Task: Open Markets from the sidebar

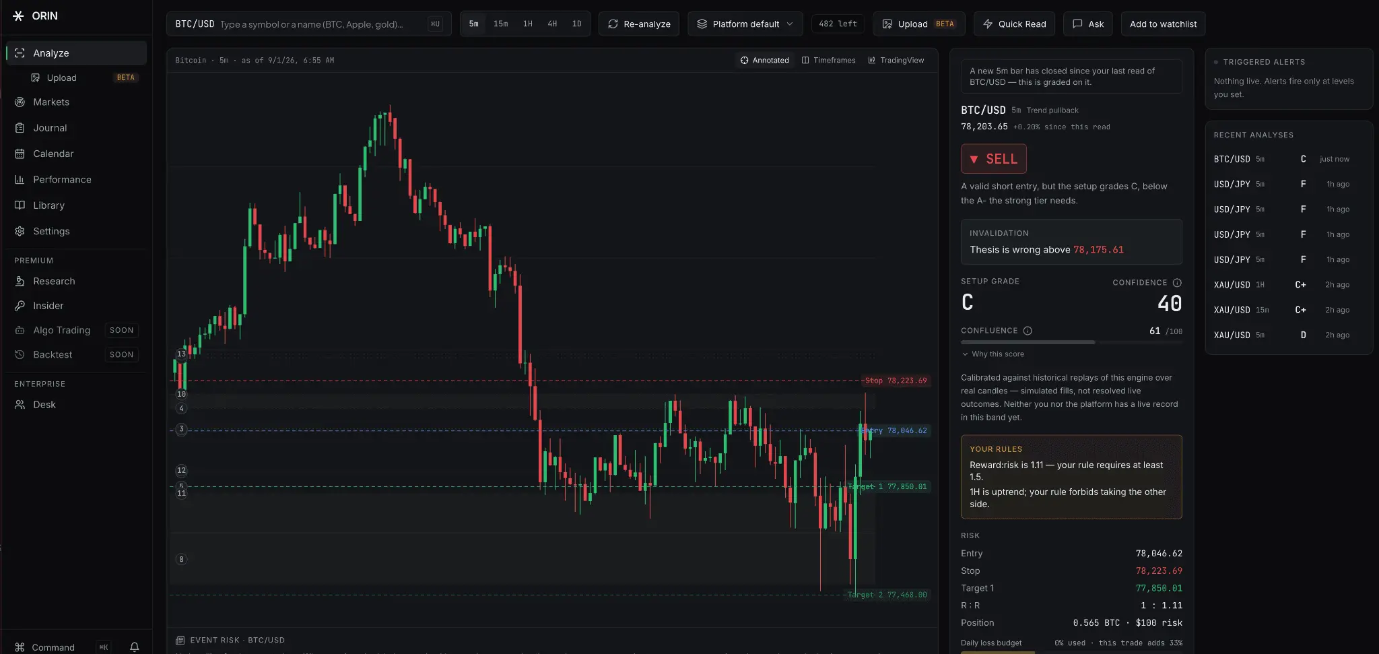Action: click(76, 102)
